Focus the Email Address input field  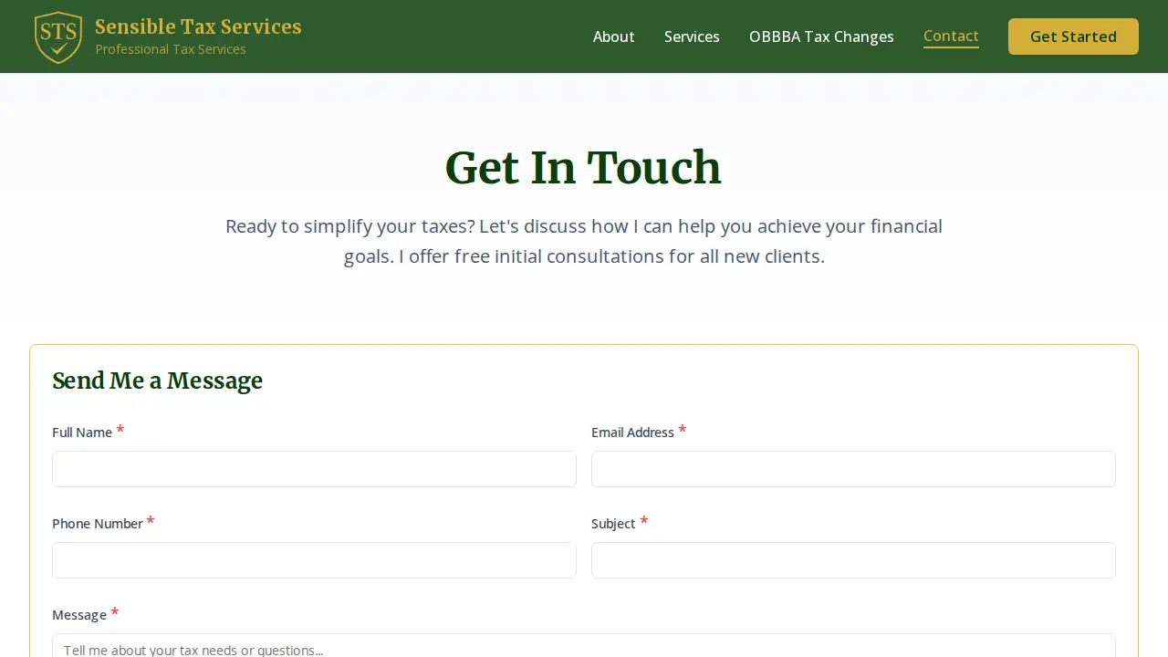point(853,469)
